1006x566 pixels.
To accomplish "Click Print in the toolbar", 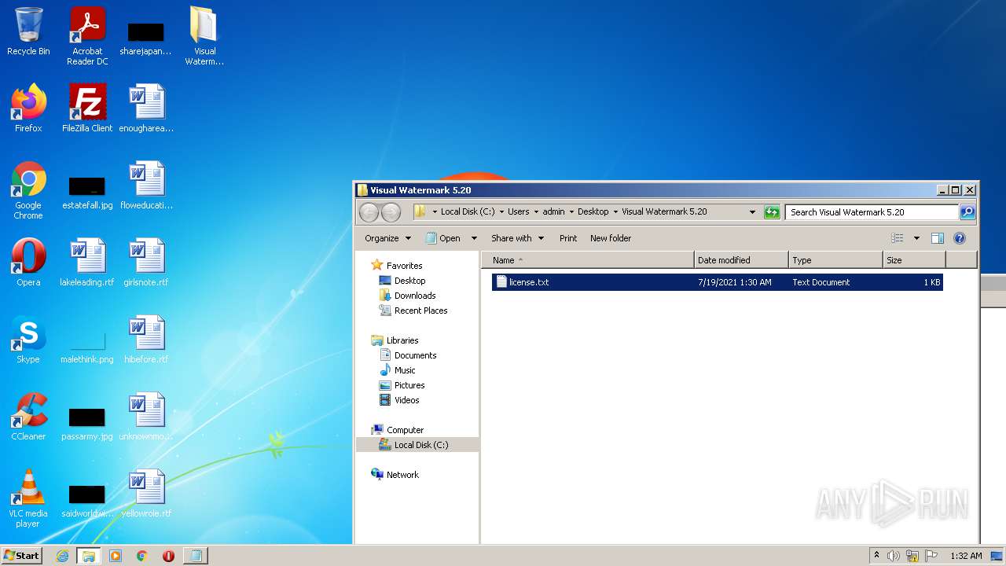I will coord(568,238).
